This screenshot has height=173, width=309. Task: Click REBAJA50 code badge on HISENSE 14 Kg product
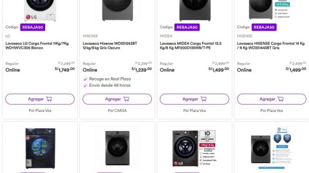coord(264,27)
